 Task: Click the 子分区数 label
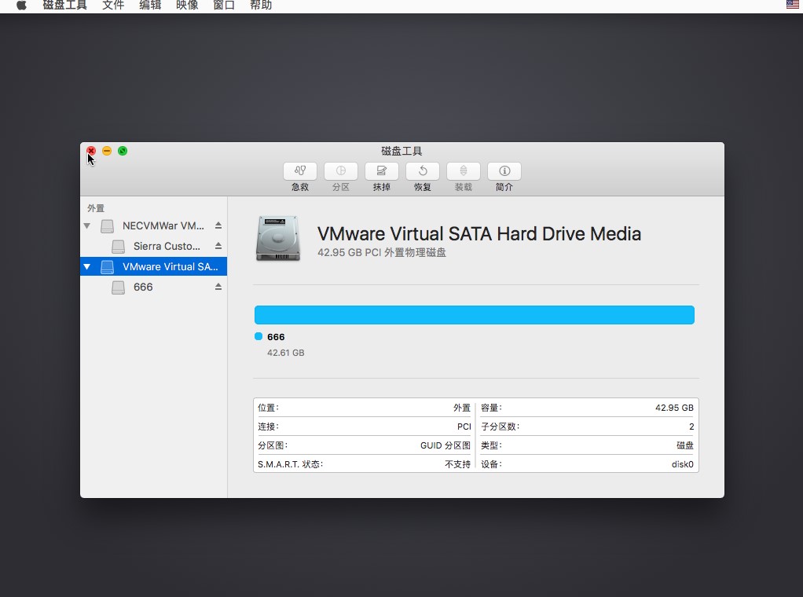tap(500, 427)
